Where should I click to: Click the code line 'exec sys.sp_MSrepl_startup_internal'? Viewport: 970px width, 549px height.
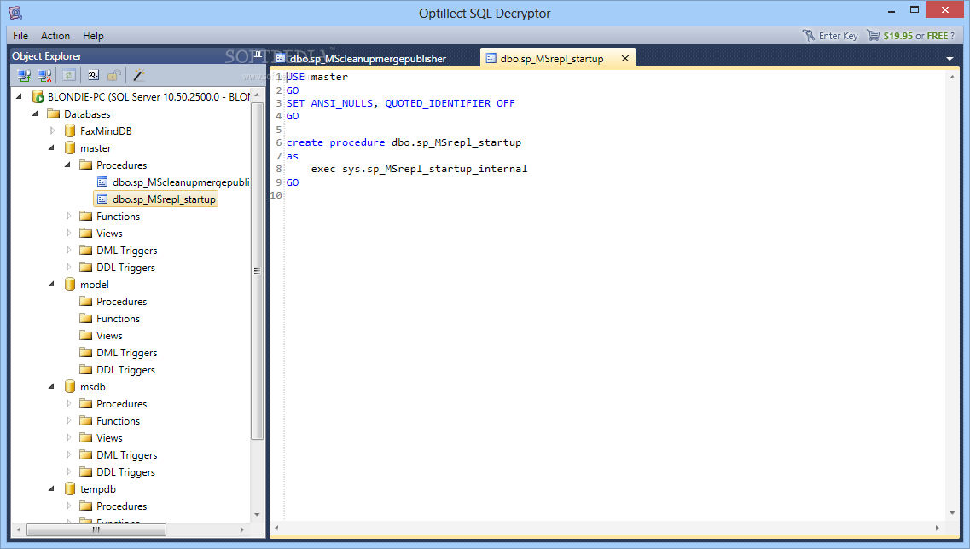tap(420, 169)
